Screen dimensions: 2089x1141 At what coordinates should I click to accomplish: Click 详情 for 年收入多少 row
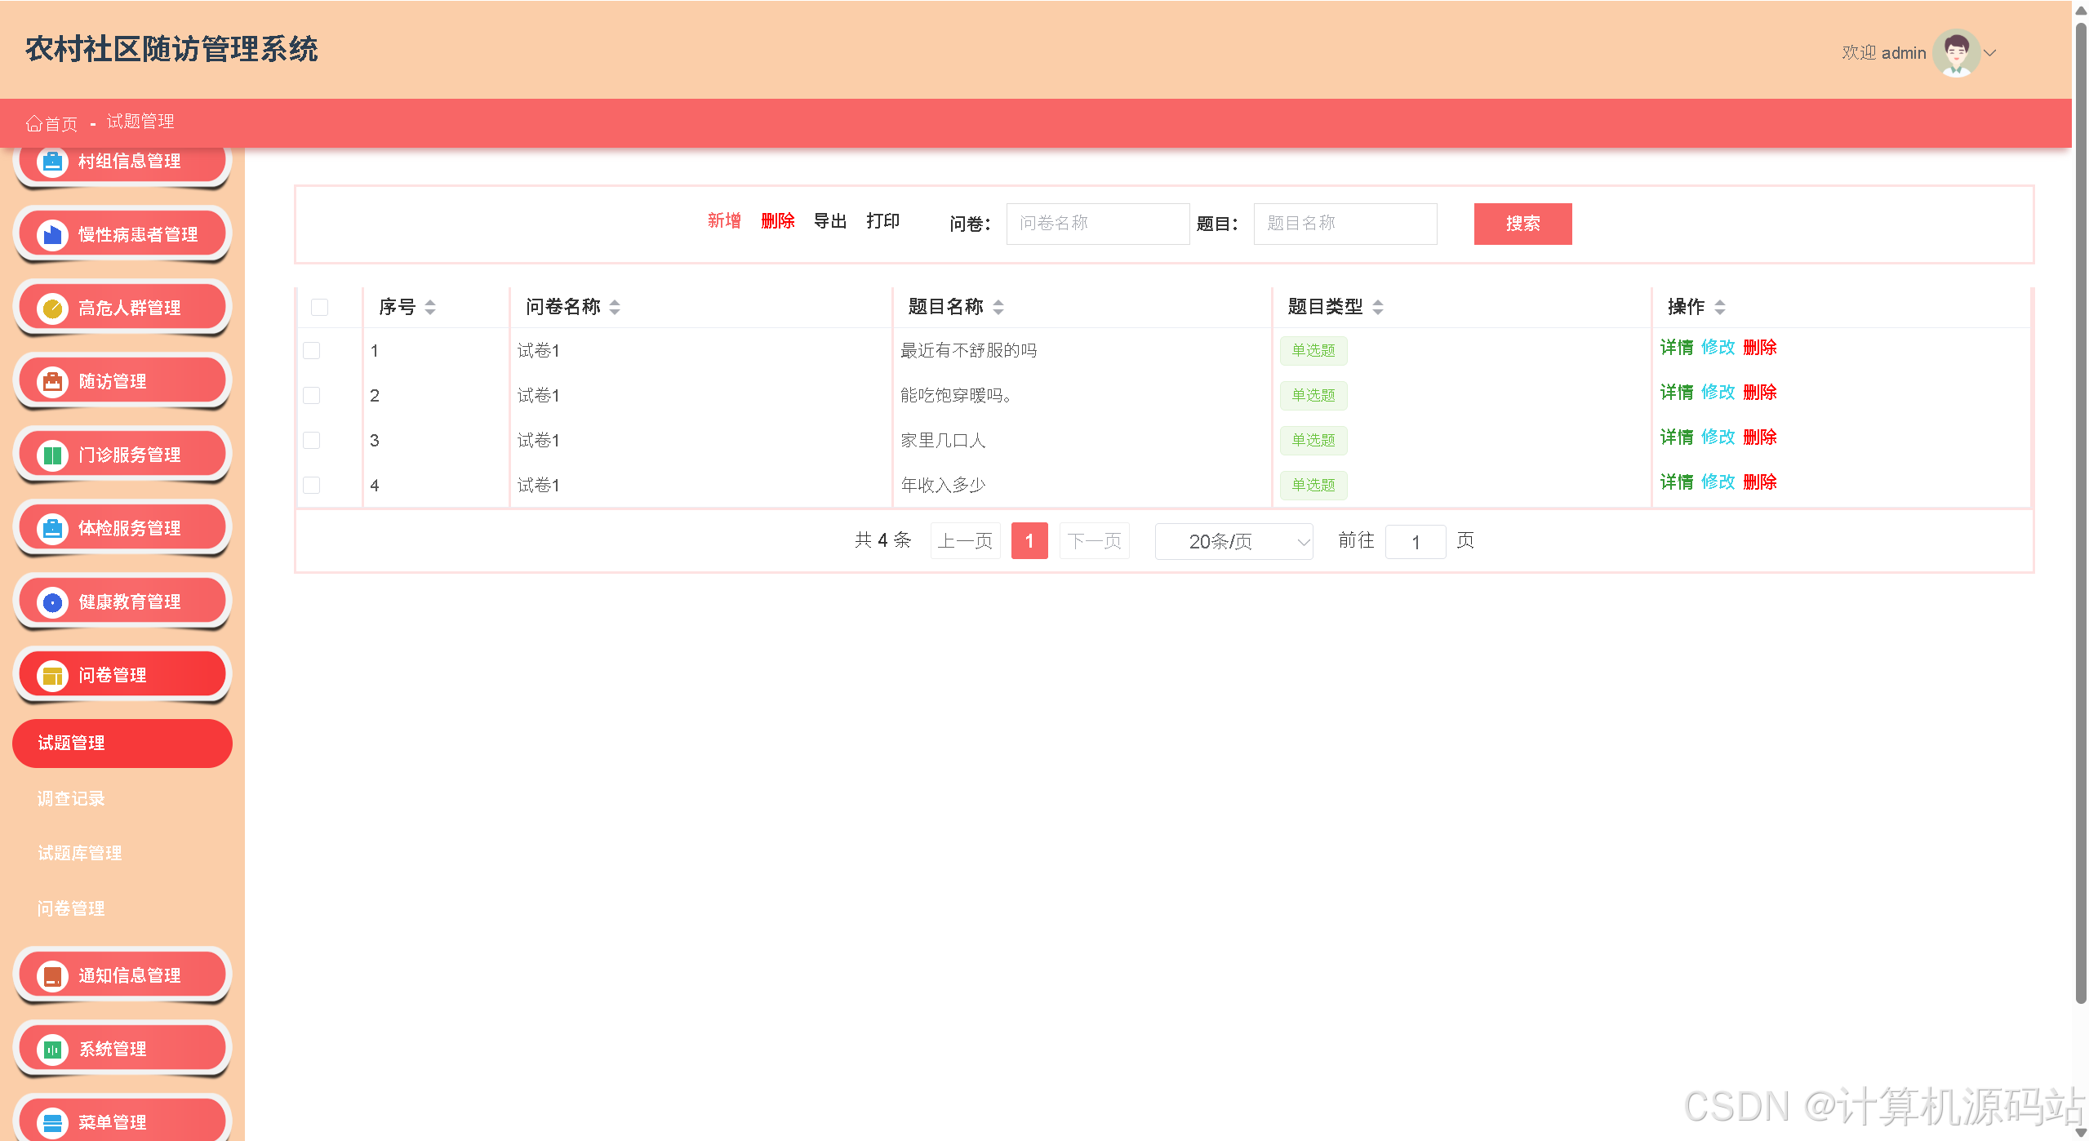point(1677,482)
